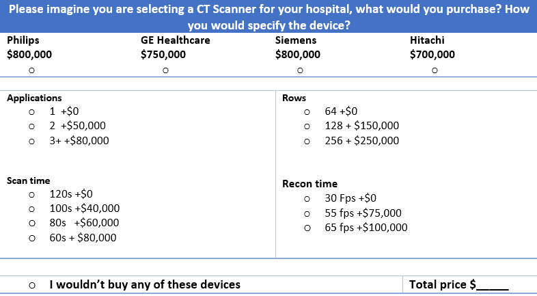Choose 100s scan time for +$40,000

pyautogui.click(x=31, y=209)
